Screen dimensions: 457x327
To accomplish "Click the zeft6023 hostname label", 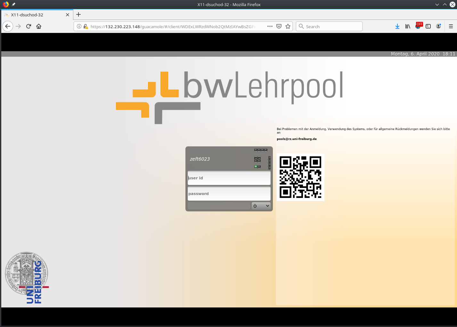I will pyautogui.click(x=200, y=159).
